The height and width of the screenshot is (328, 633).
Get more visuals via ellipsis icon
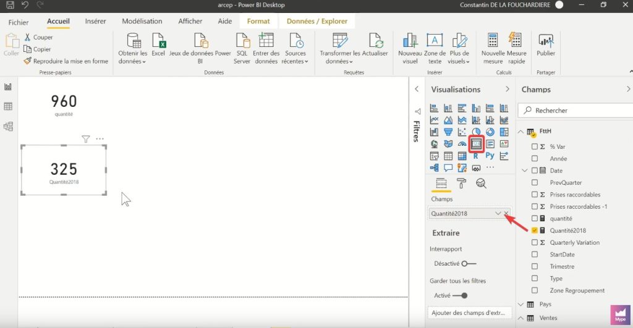click(x=490, y=167)
